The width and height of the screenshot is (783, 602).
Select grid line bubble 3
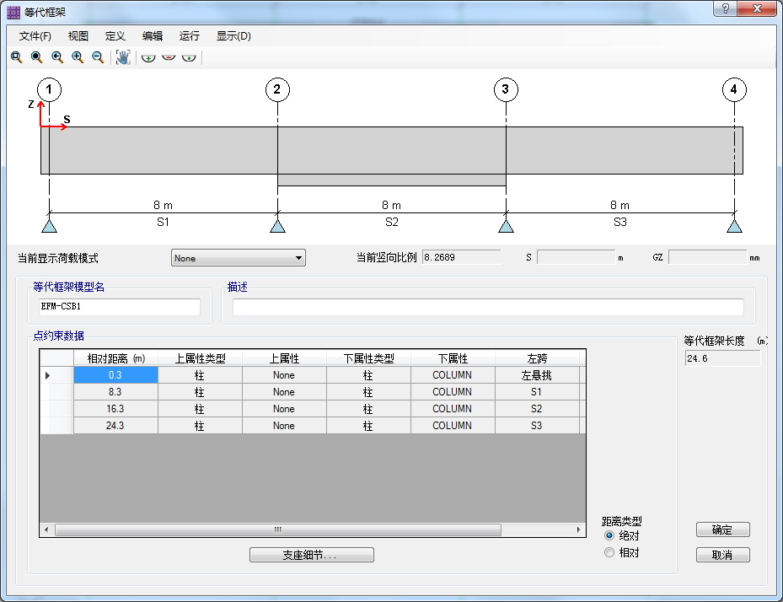click(506, 90)
